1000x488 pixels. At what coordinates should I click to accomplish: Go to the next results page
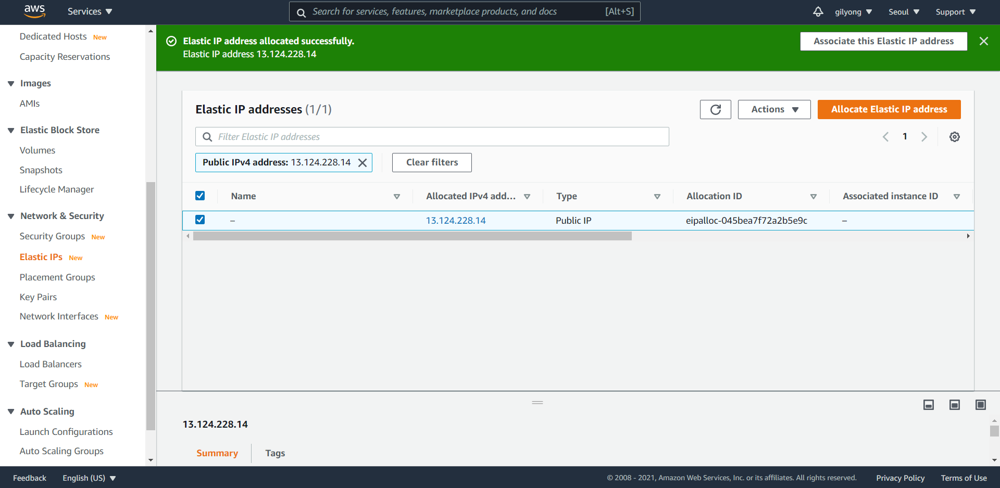924,137
